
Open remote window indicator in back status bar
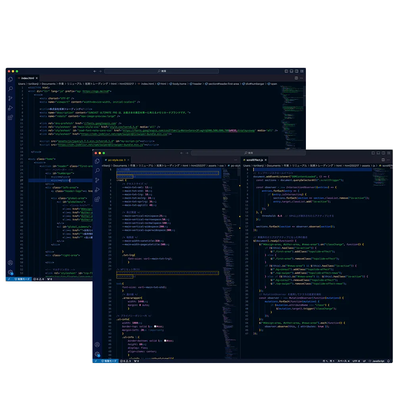point(9,279)
